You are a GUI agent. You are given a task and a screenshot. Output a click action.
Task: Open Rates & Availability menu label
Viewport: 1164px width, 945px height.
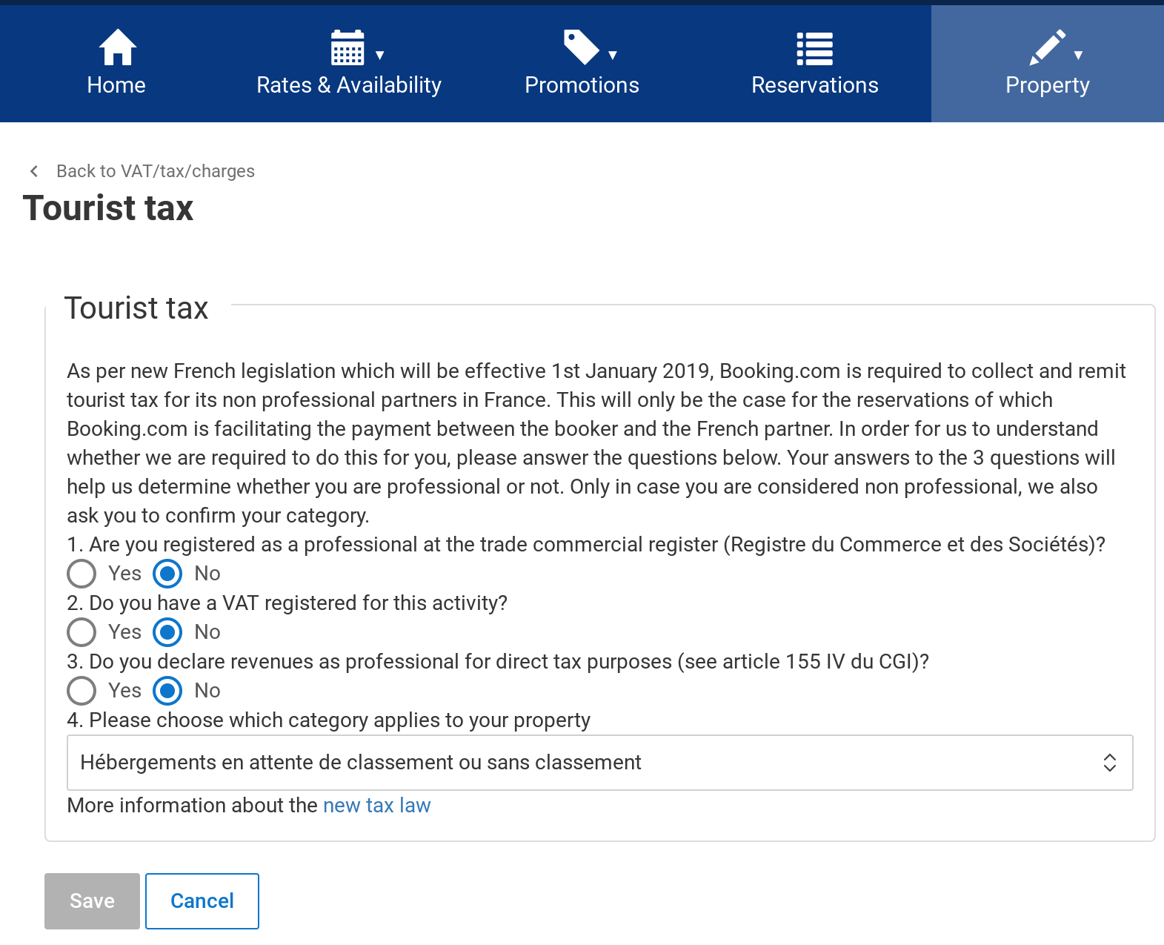click(x=349, y=85)
